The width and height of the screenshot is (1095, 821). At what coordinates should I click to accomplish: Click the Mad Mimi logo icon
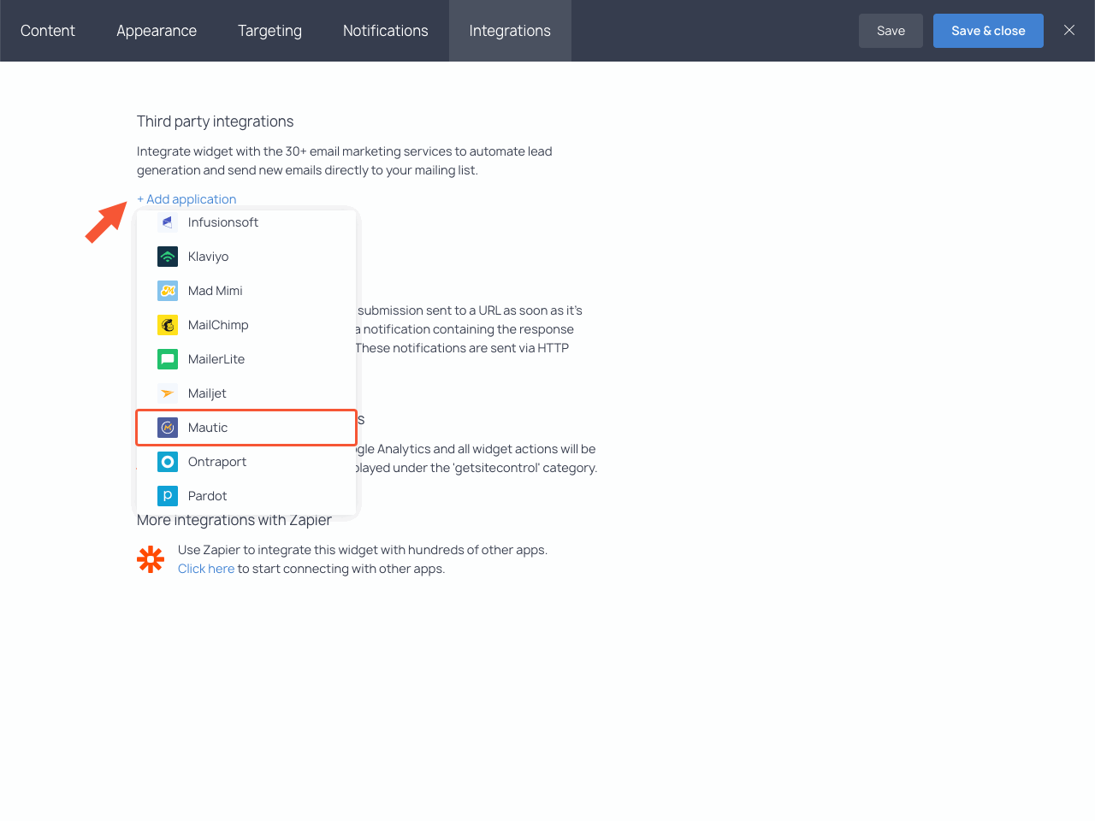pyautogui.click(x=168, y=291)
